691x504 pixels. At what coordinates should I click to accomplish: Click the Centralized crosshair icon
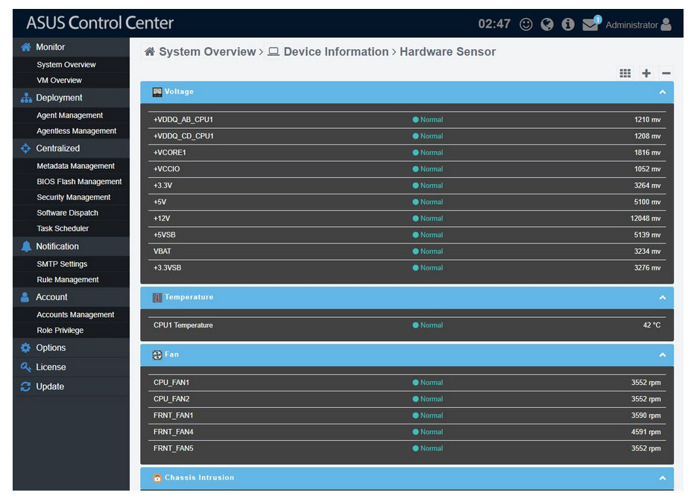[x=25, y=148]
